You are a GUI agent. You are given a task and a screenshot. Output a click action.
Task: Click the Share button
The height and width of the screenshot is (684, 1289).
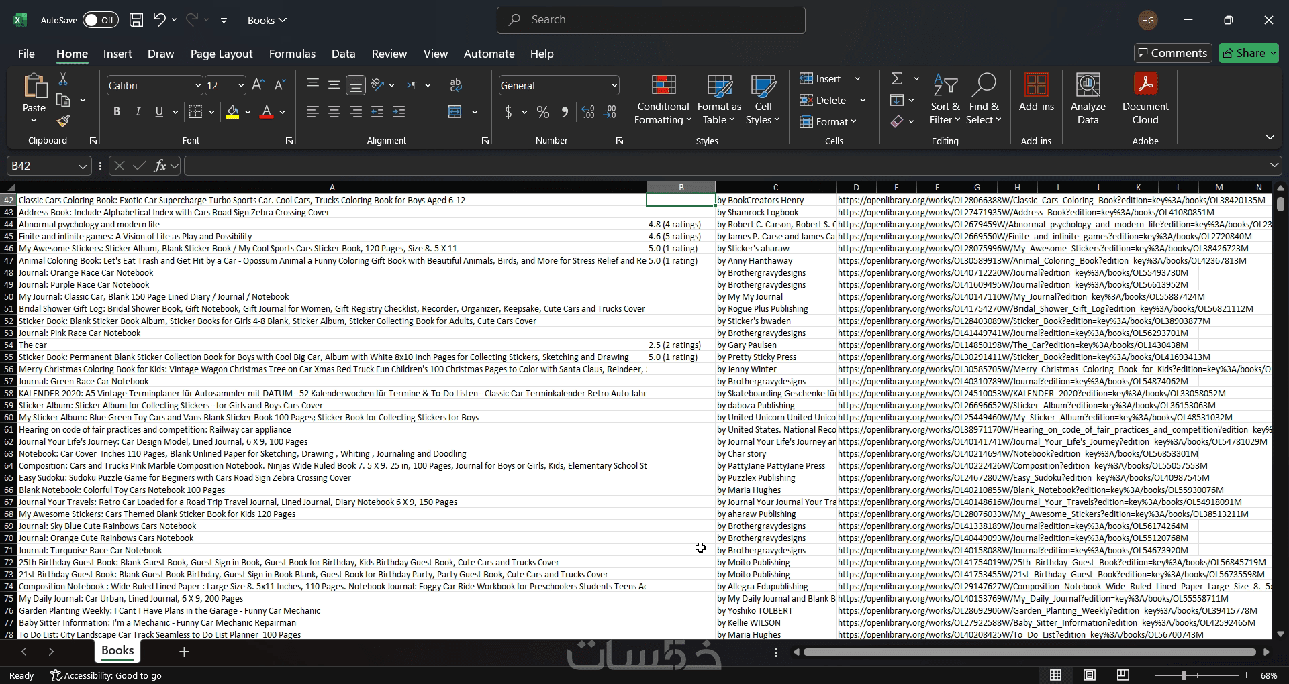click(x=1249, y=53)
